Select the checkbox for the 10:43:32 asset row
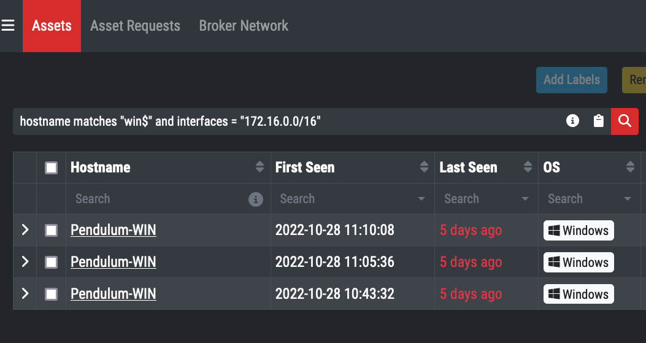 point(52,295)
